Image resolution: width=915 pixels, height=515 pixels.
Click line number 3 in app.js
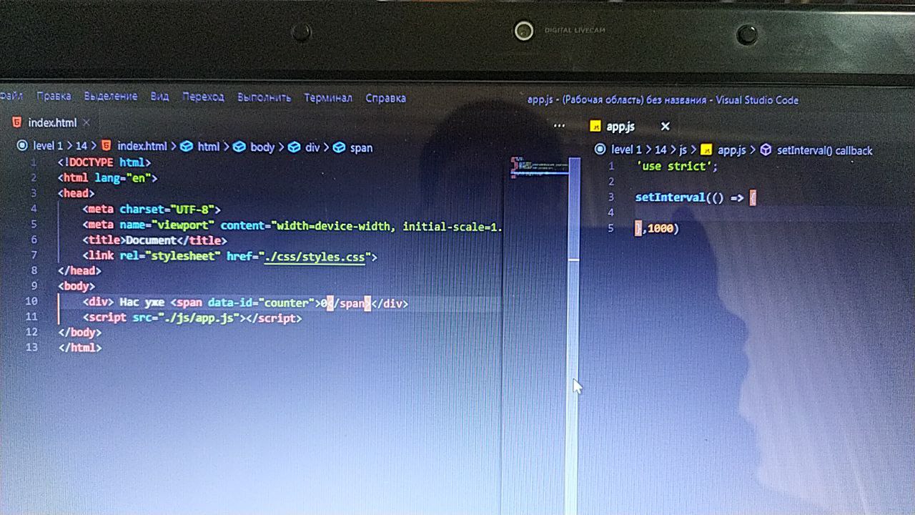[611, 197]
